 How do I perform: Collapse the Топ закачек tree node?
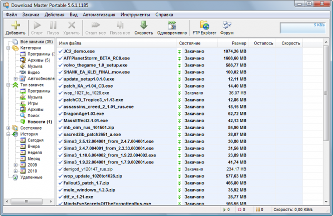click(x=9, y=85)
